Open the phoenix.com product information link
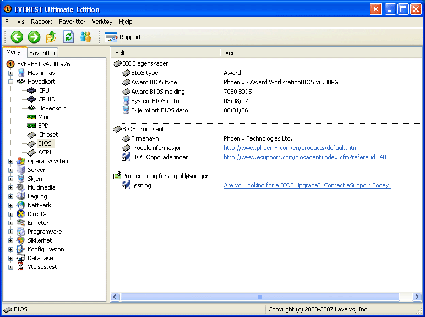This screenshot has height=317, width=425. coord(291,148)
